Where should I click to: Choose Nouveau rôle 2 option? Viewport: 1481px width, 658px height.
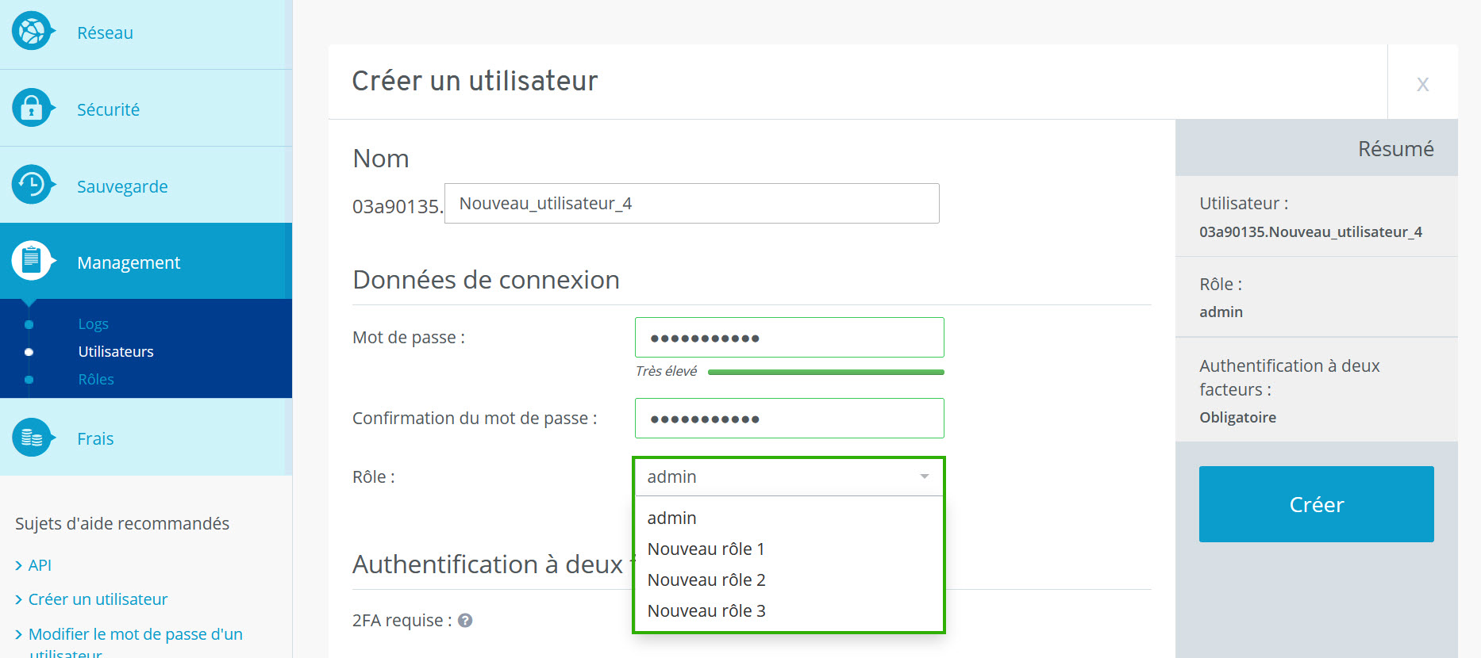[x=789, y=580]
